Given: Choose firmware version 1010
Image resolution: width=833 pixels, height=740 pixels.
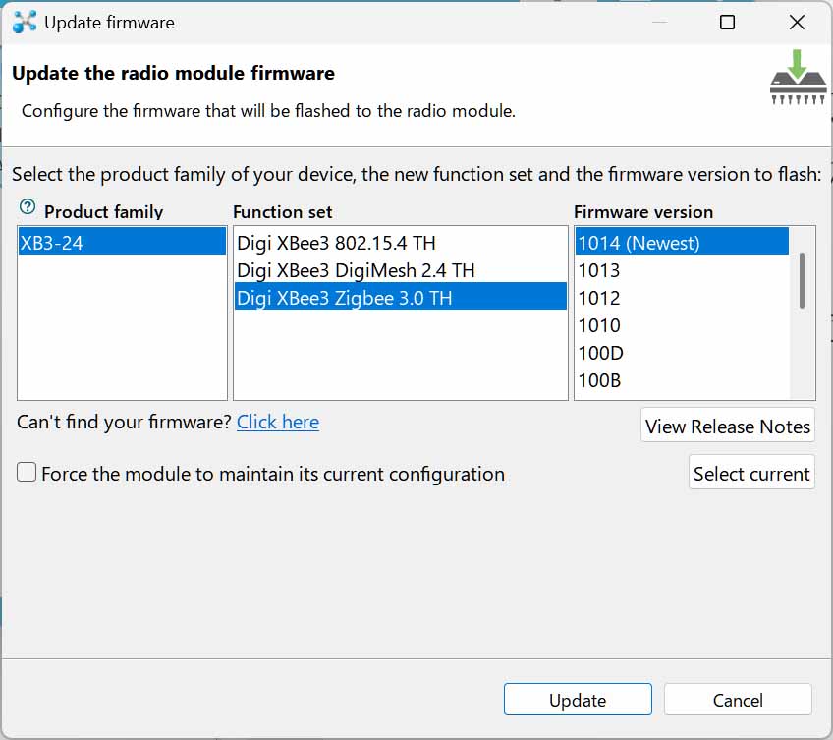Looking at the screenshot, I should [x=682, y=325].
